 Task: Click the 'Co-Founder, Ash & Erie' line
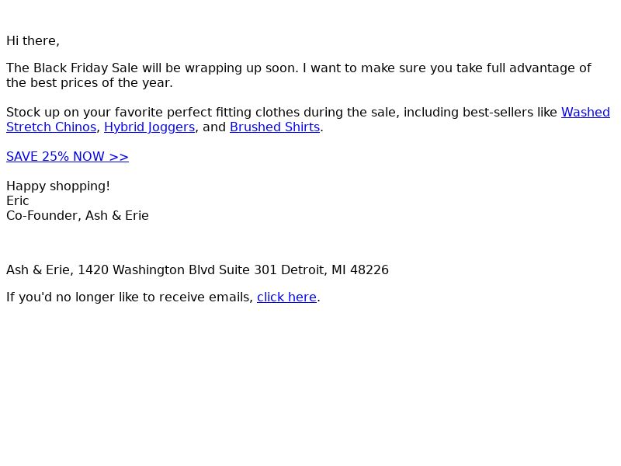click(78, 216)
